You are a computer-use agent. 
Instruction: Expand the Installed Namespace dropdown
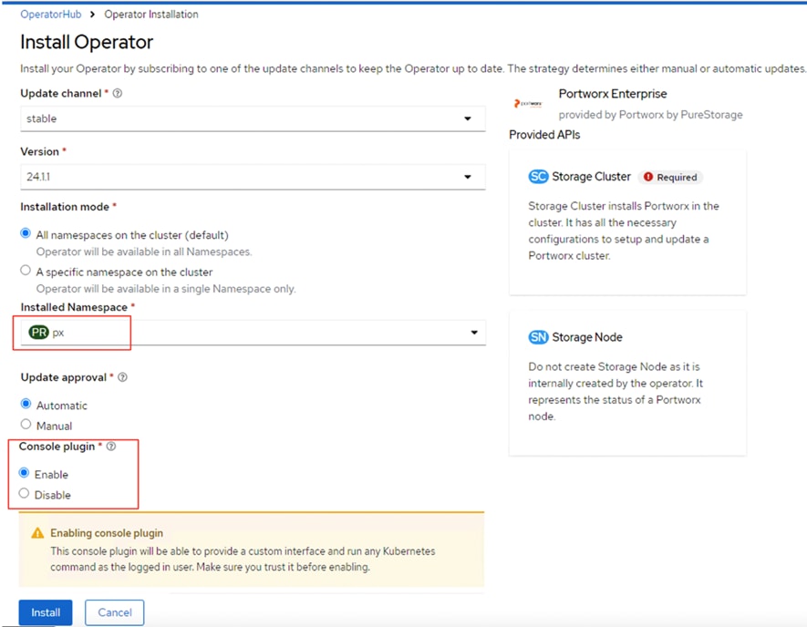click(474, 332)
